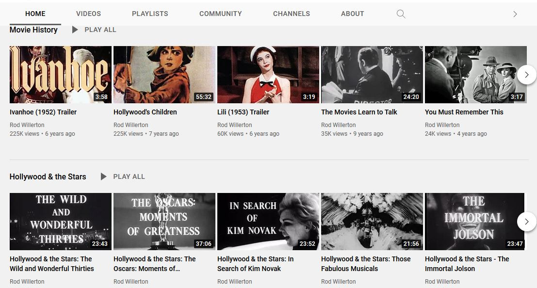Click '35K views • 9 years ago' text

pos(352,134)
